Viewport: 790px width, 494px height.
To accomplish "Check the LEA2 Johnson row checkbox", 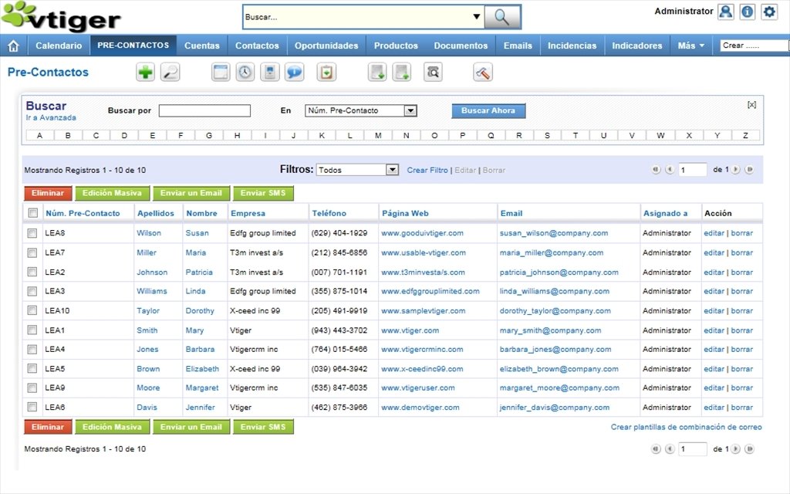I will pos(32,272).
